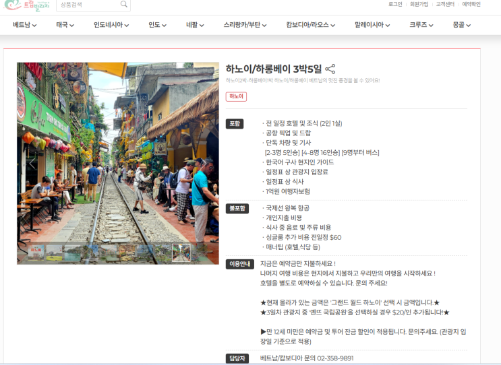Viewport: 501px width, 365px height.
Task: Click '일정표 상 식사' line
Action: point(283,182)
